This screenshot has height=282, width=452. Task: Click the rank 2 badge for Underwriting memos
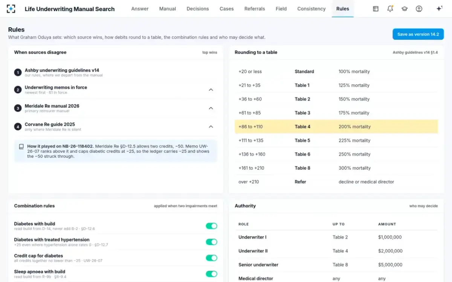click(x=18, y=89)
